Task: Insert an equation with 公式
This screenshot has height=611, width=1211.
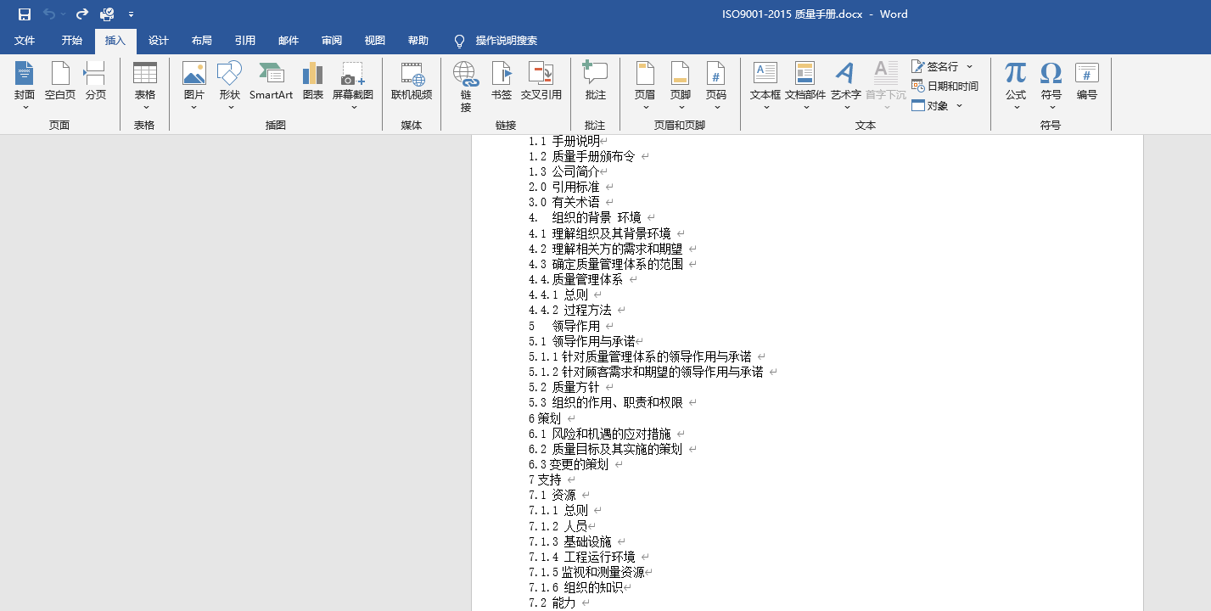Action: (1016, 82)
